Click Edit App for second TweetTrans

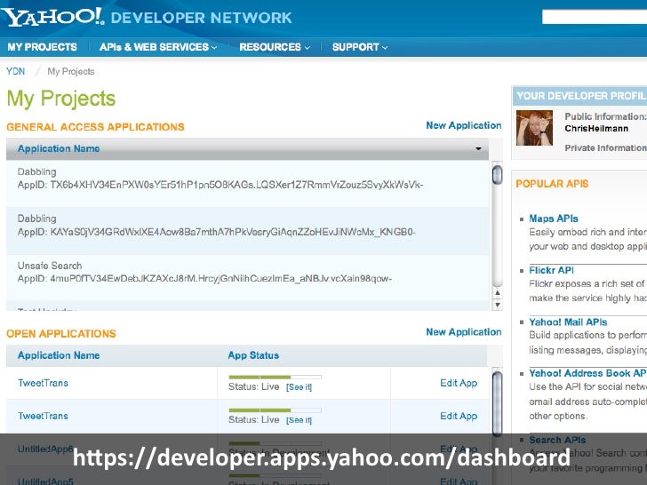(459, 416)
